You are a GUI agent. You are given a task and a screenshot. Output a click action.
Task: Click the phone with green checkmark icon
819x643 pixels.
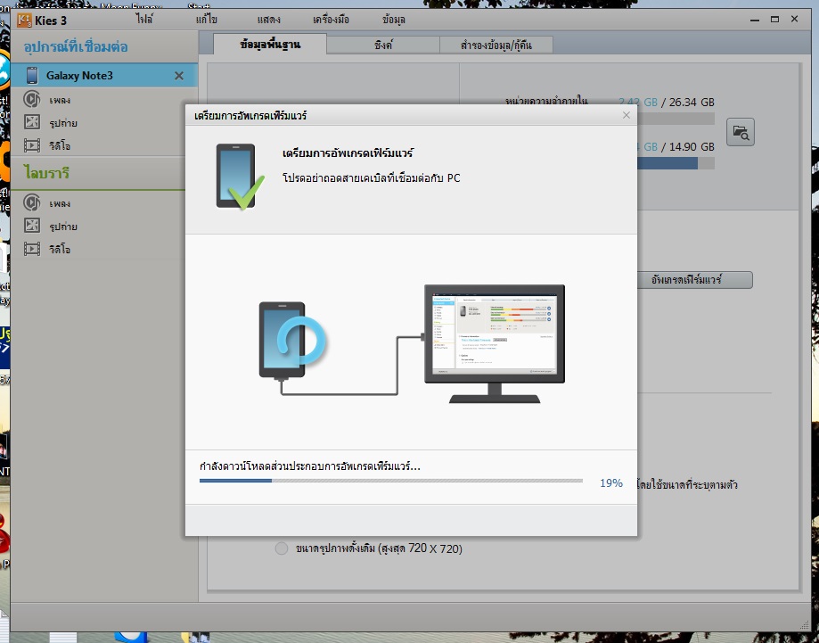[241, 177]
